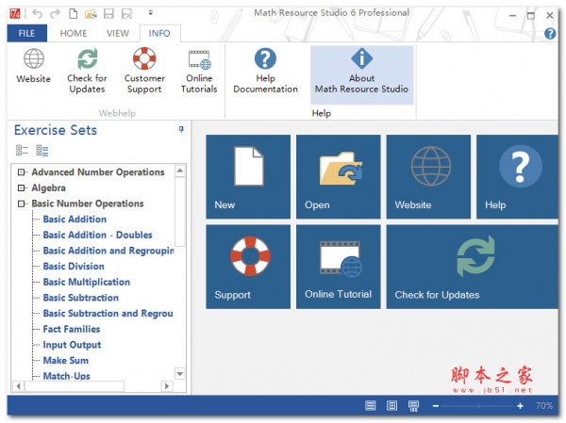Switch to the HOME ribbon tab
566x423 pixels.
click(74, 34)
